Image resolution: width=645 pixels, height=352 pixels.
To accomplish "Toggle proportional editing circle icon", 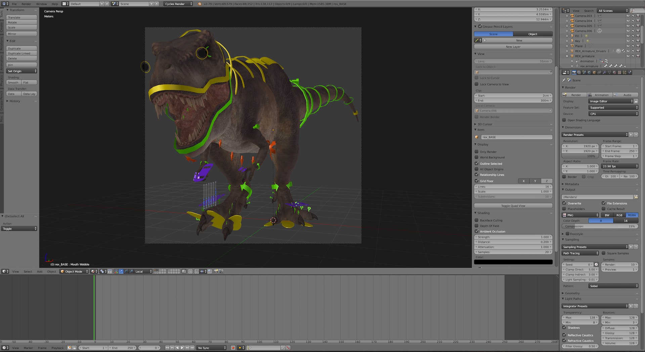I will (190, 271).
